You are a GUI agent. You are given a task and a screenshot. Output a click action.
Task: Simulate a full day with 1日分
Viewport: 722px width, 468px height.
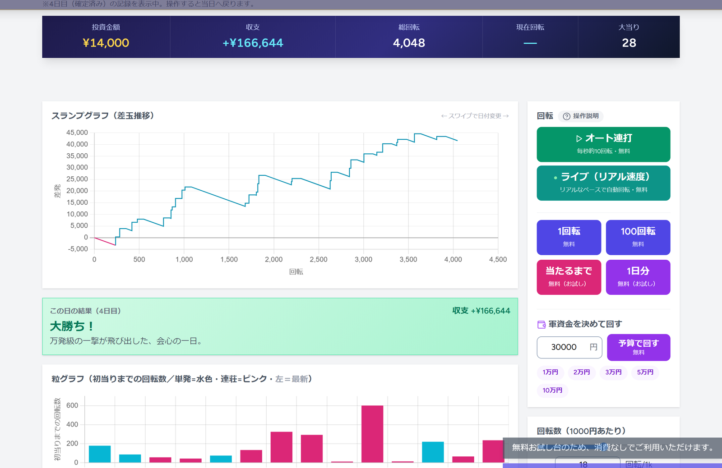(x=638, y=277)
